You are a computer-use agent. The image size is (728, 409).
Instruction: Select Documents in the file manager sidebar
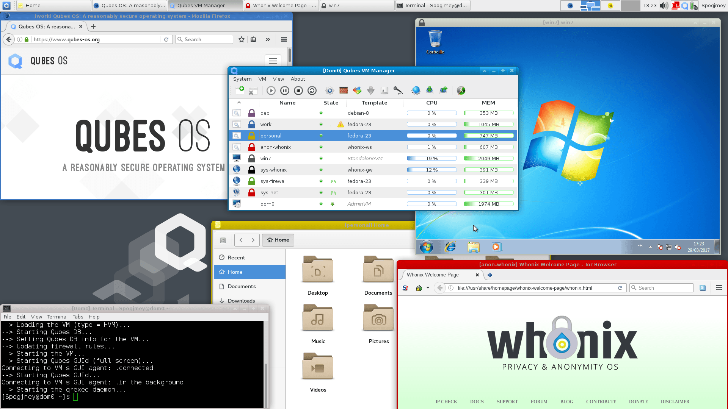click(x=242, y=286)
